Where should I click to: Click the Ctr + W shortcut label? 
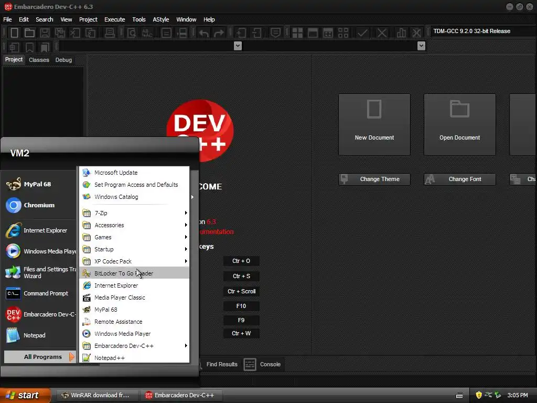tap(241, 333)
